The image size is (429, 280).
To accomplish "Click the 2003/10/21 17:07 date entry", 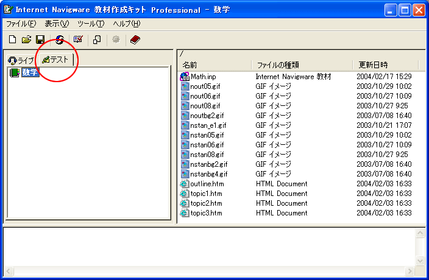I will coord(384,125).
